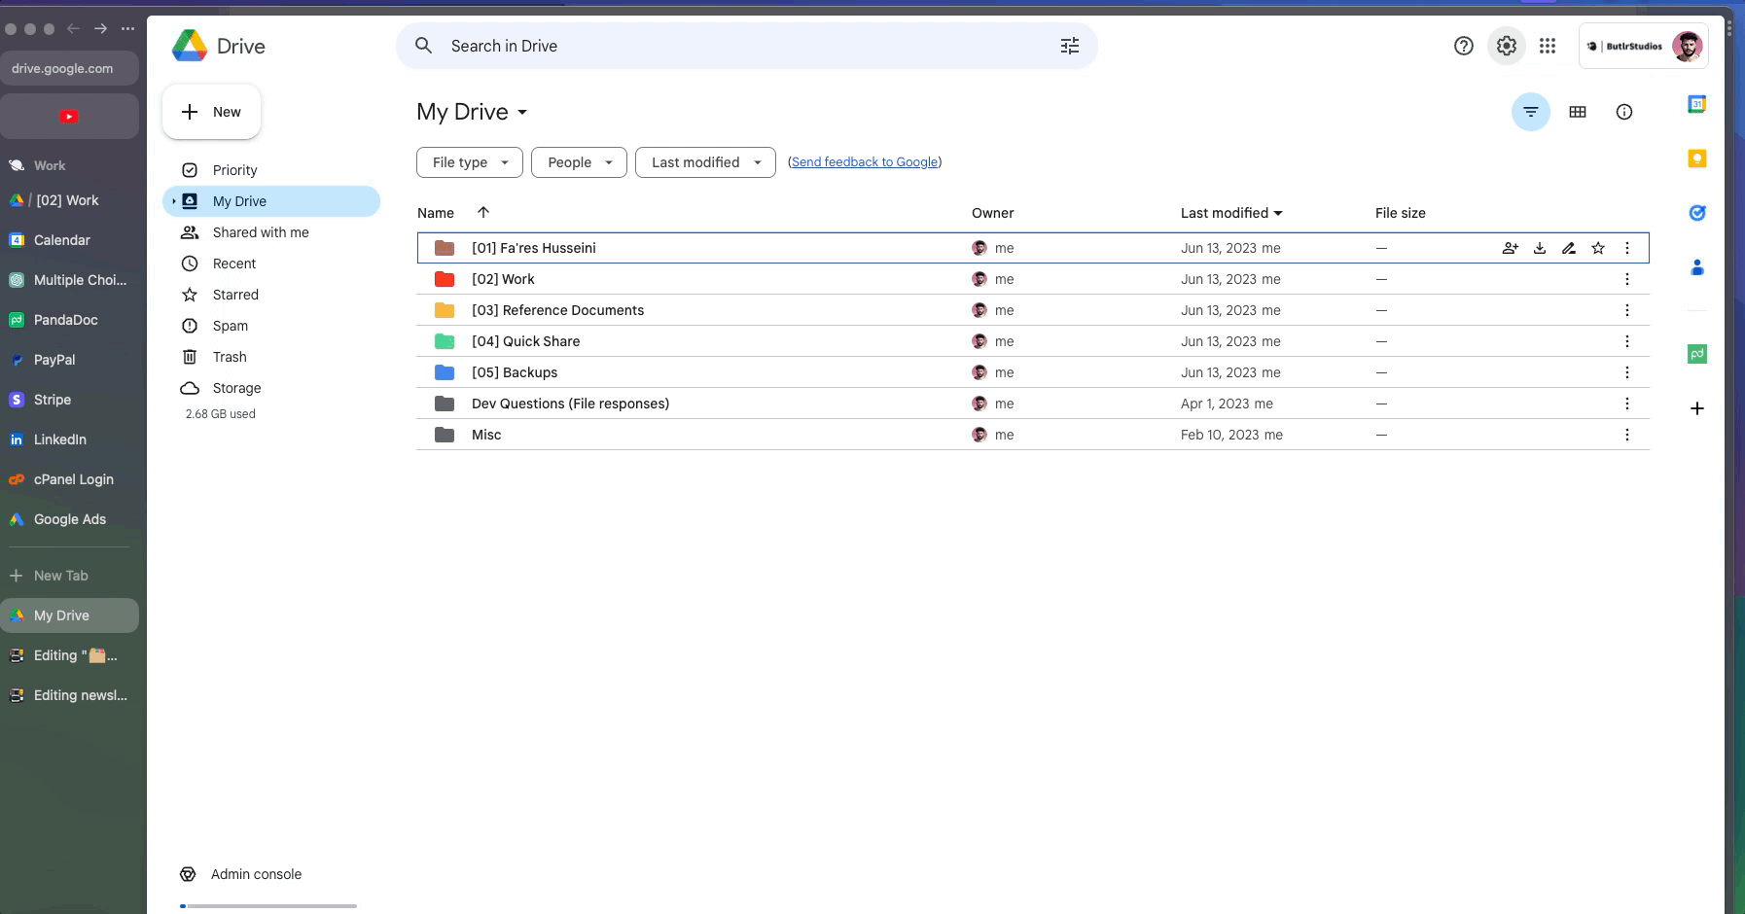Click the New button
The image size is (1745, 914).
[x=211, y=112]
